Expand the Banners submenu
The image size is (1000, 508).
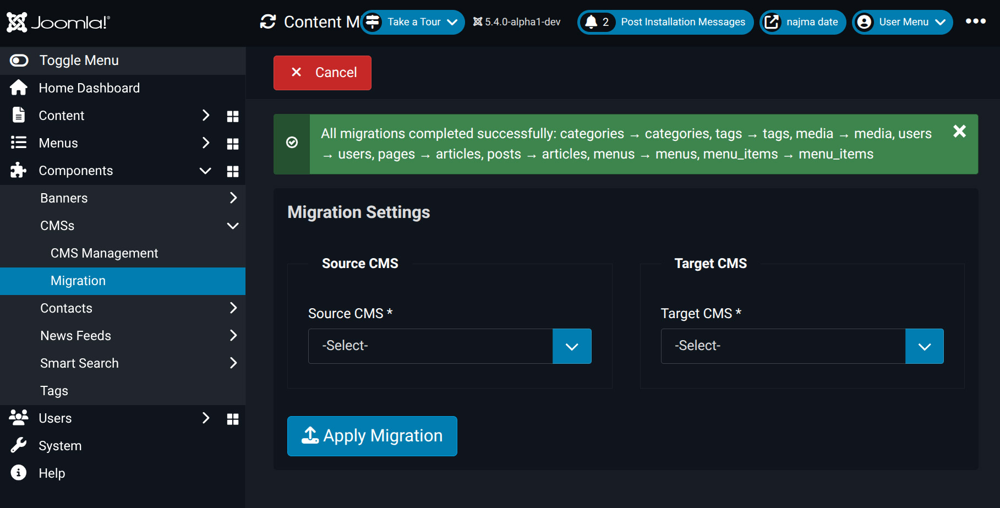[233, 198]
